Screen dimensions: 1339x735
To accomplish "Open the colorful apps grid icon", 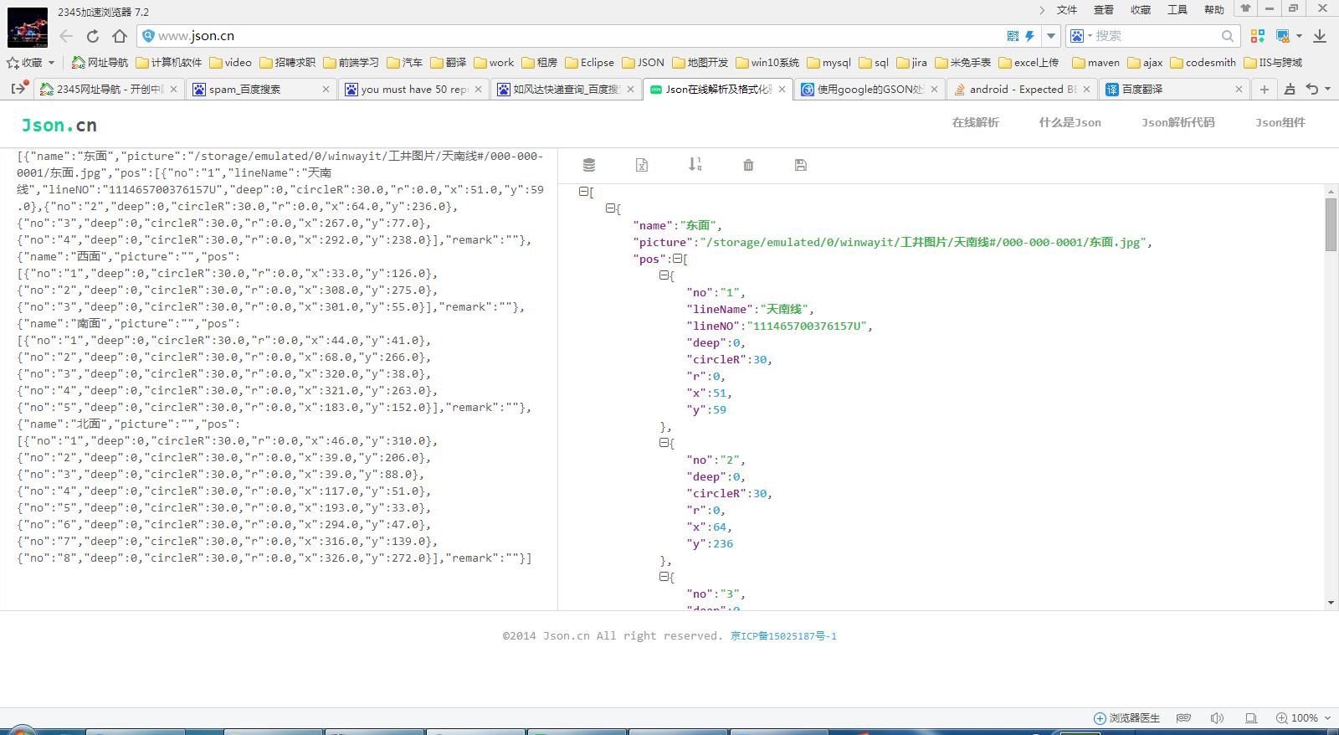I will (x=1258, y=36).
